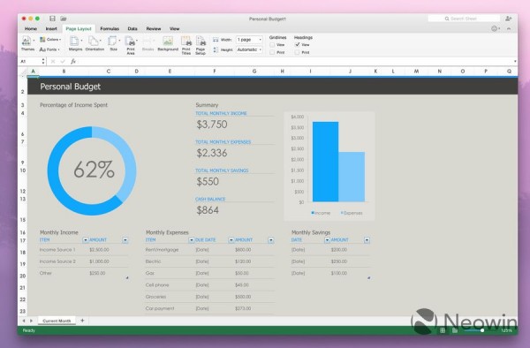Toggle Gridlines Print checkbox
This screenshot has width=530, height=348.
272,52
